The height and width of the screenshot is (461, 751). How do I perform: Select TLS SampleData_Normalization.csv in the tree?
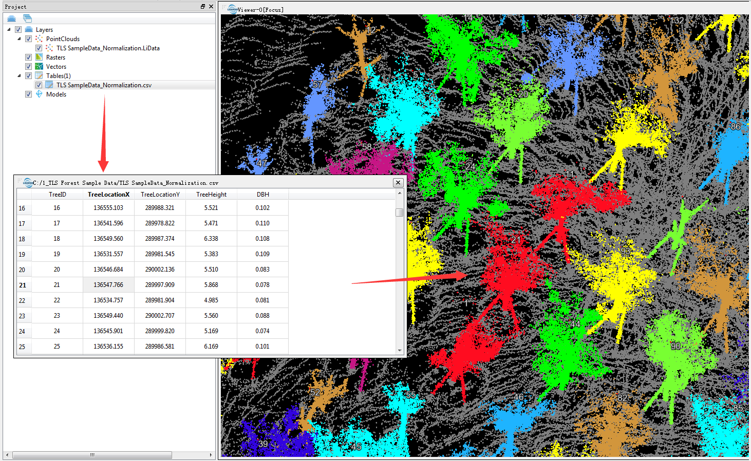[104, 85]
